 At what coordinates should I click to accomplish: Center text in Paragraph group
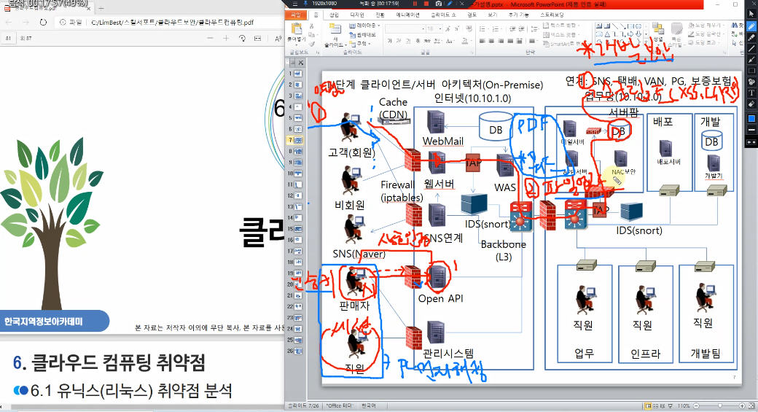click(491, 41)
